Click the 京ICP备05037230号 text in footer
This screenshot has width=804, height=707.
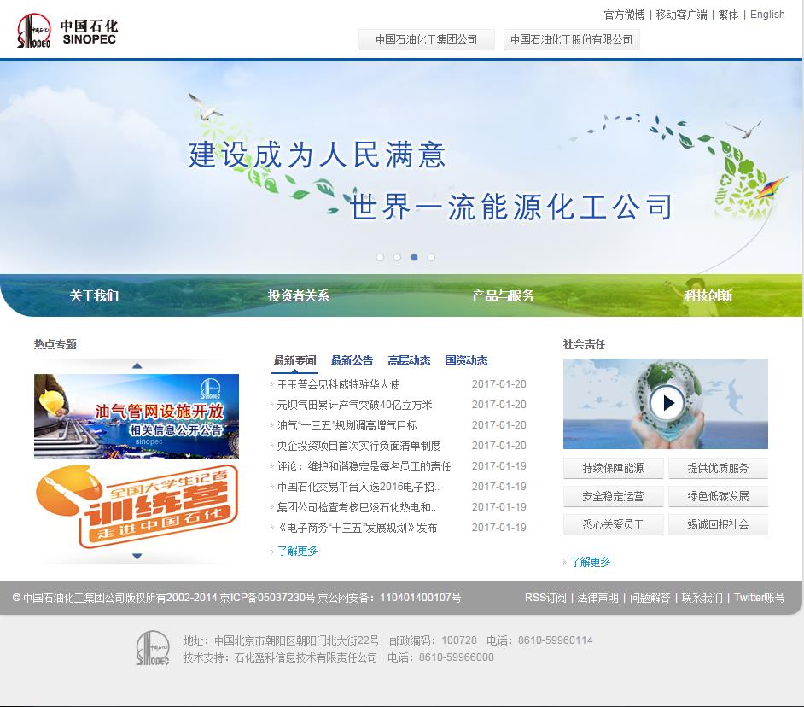pyautogui.click(x=268, y=598)
